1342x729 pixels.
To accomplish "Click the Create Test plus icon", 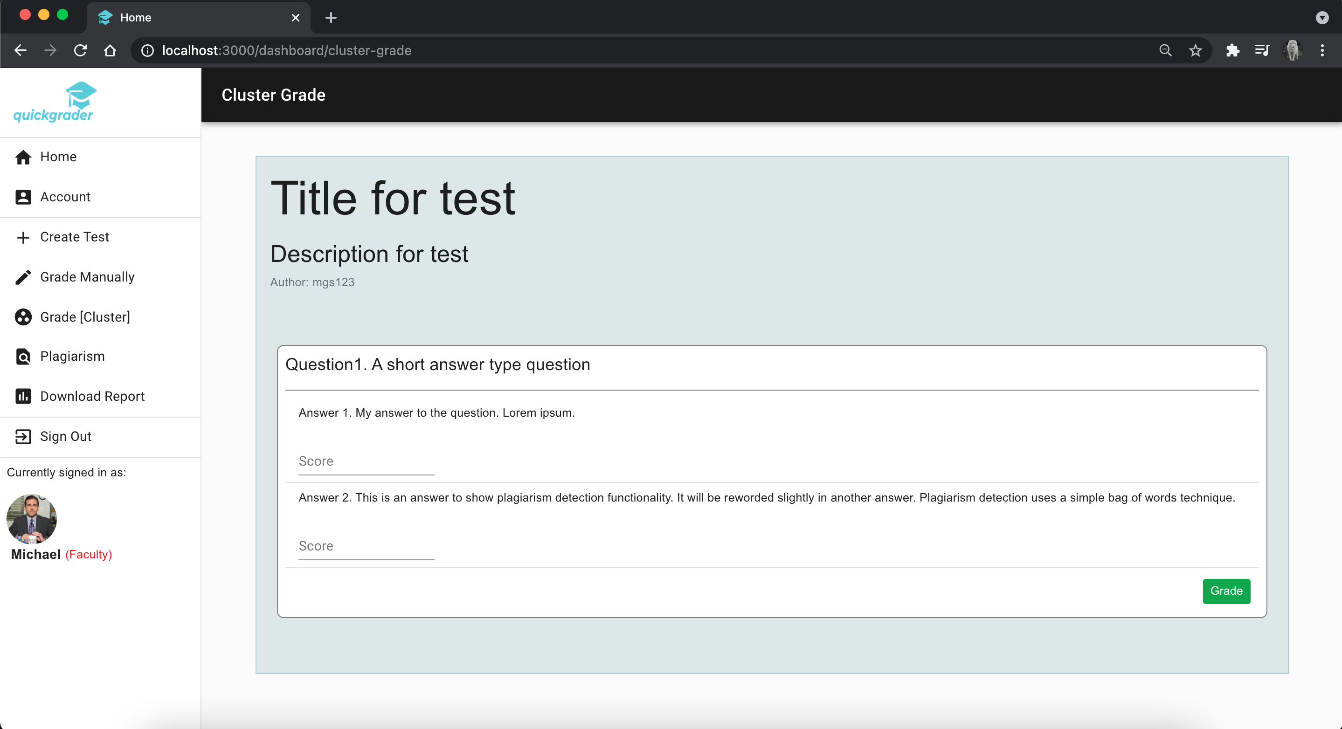I will [23, 237].
